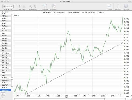Viewport: 132px width, 100px height.
Task: Click the zoom in magnifier icon
Action: coord(35,6)
